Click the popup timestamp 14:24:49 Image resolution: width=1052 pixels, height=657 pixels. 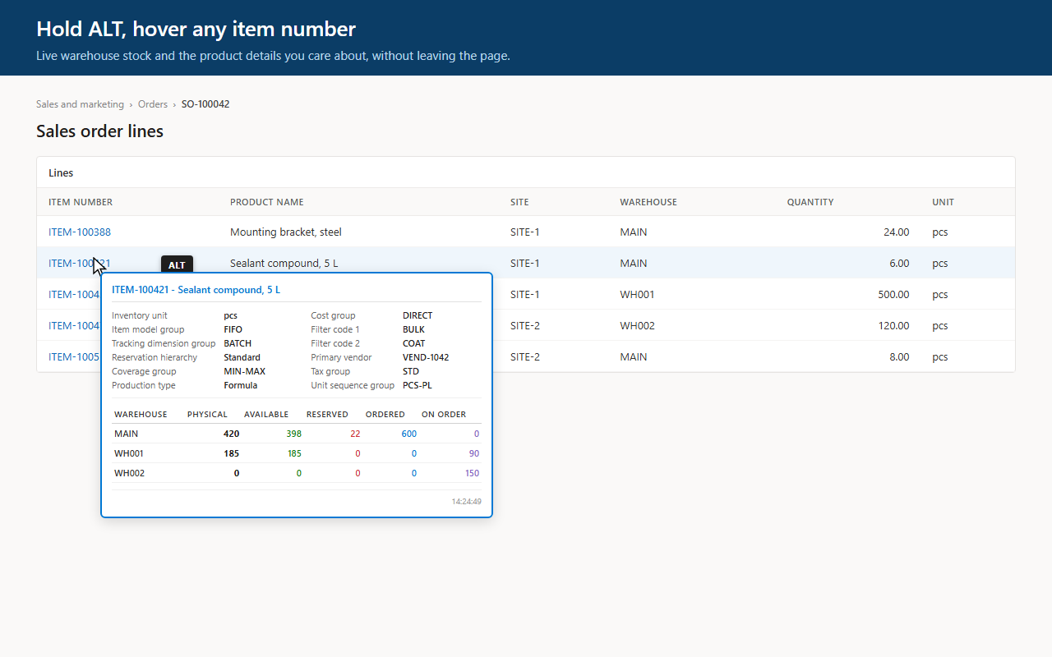coord(466,501)
